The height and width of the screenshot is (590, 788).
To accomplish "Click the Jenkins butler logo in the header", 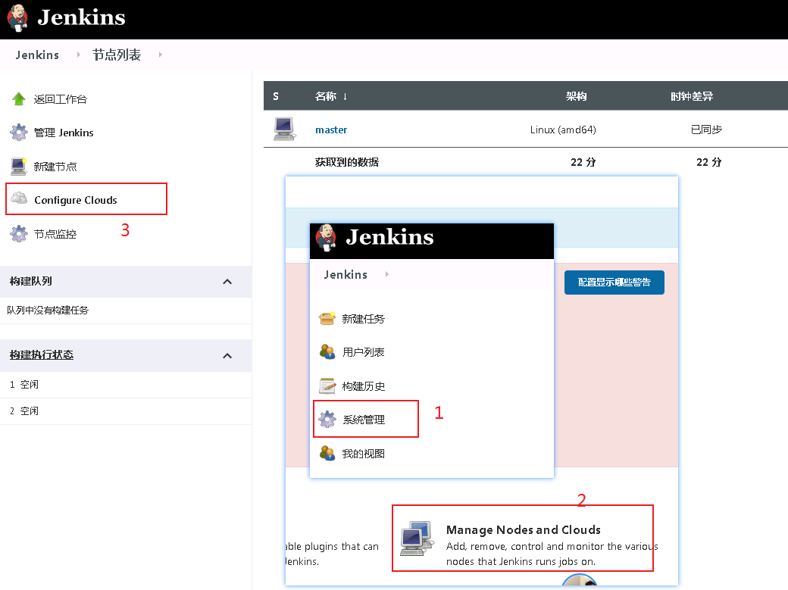I will 18,17.
